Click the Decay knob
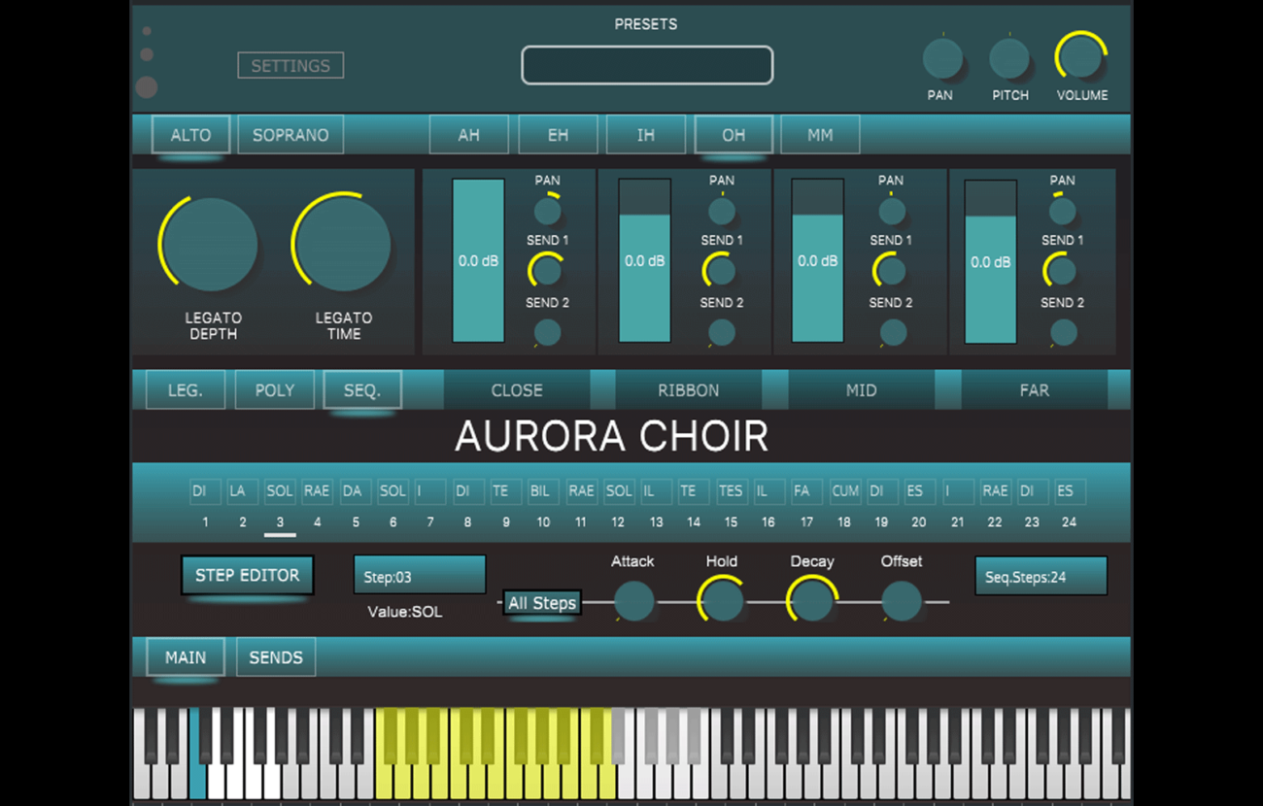The height and width of the screenshot is (806, 1263). click(811, 601)
